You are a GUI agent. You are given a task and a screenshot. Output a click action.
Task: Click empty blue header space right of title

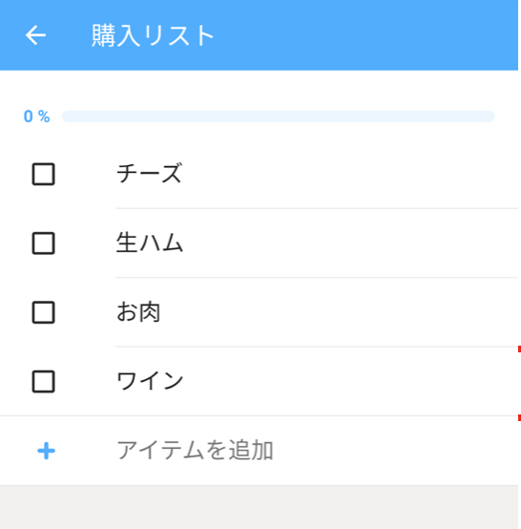click(x=365, y=35)
